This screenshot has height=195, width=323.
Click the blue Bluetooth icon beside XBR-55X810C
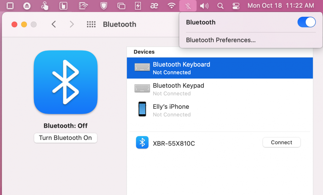click(x=142, y=142)
